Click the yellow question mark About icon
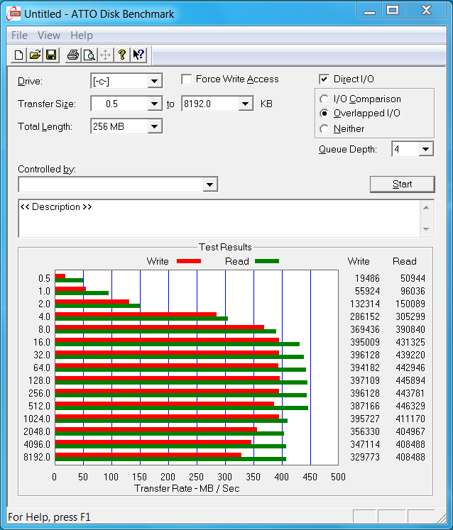The width and height of the screenshot is (453, 530). click(121, 55)
